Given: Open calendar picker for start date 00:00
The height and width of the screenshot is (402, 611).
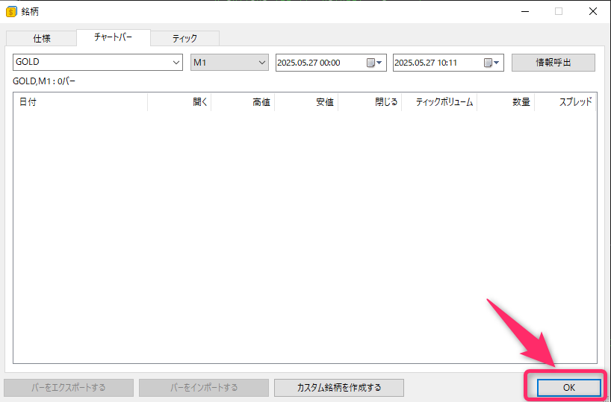Looking at the screenshot, I should point(374,63).
